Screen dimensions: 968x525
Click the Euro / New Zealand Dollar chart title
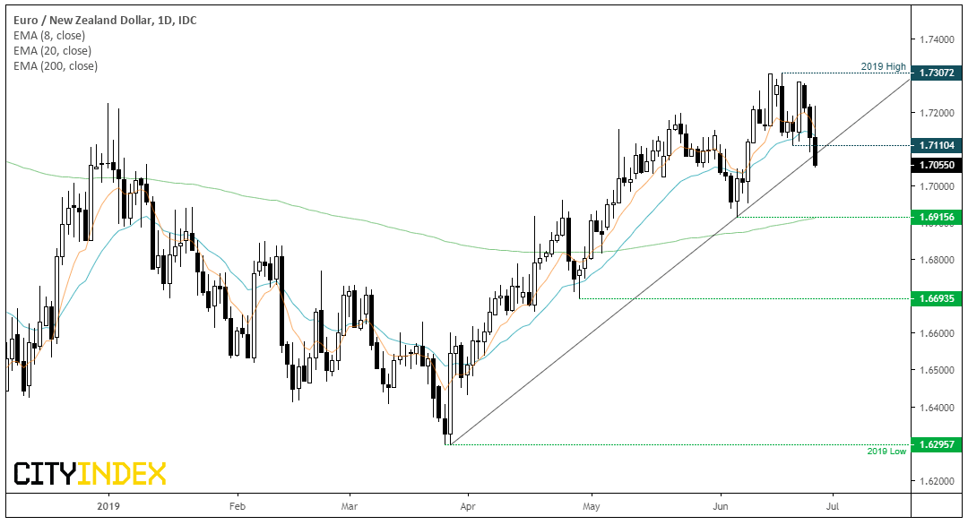[x=105, y=21]
